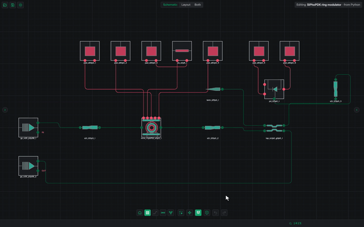Screen dimensions: 364x227
Task: Click the zoom level 141% indicator
Action: coord(295,223)
